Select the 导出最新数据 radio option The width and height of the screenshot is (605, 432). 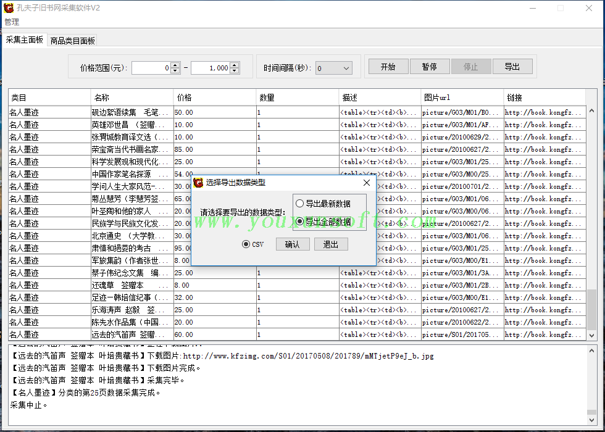coord(323,204)
